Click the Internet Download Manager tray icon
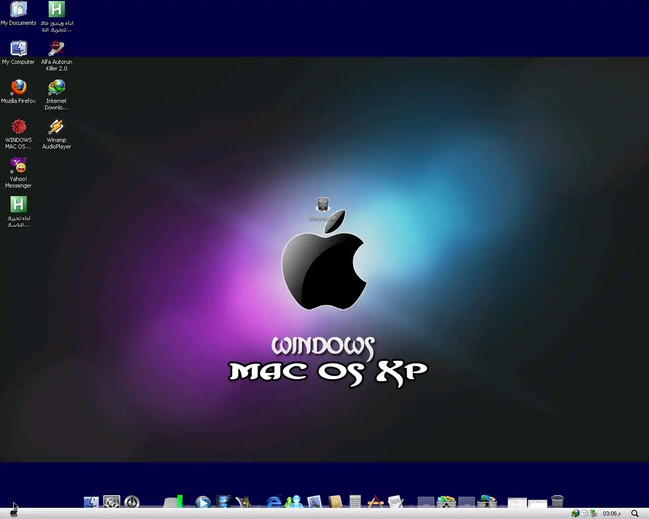This screenshot has height=519, width=649. [x=575, y=513]
